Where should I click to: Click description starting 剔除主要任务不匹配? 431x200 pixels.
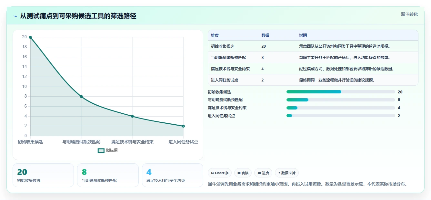pyautogui.click(x=345, y=58)
